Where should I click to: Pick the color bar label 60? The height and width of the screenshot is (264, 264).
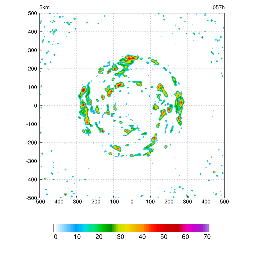pos(185,237)
